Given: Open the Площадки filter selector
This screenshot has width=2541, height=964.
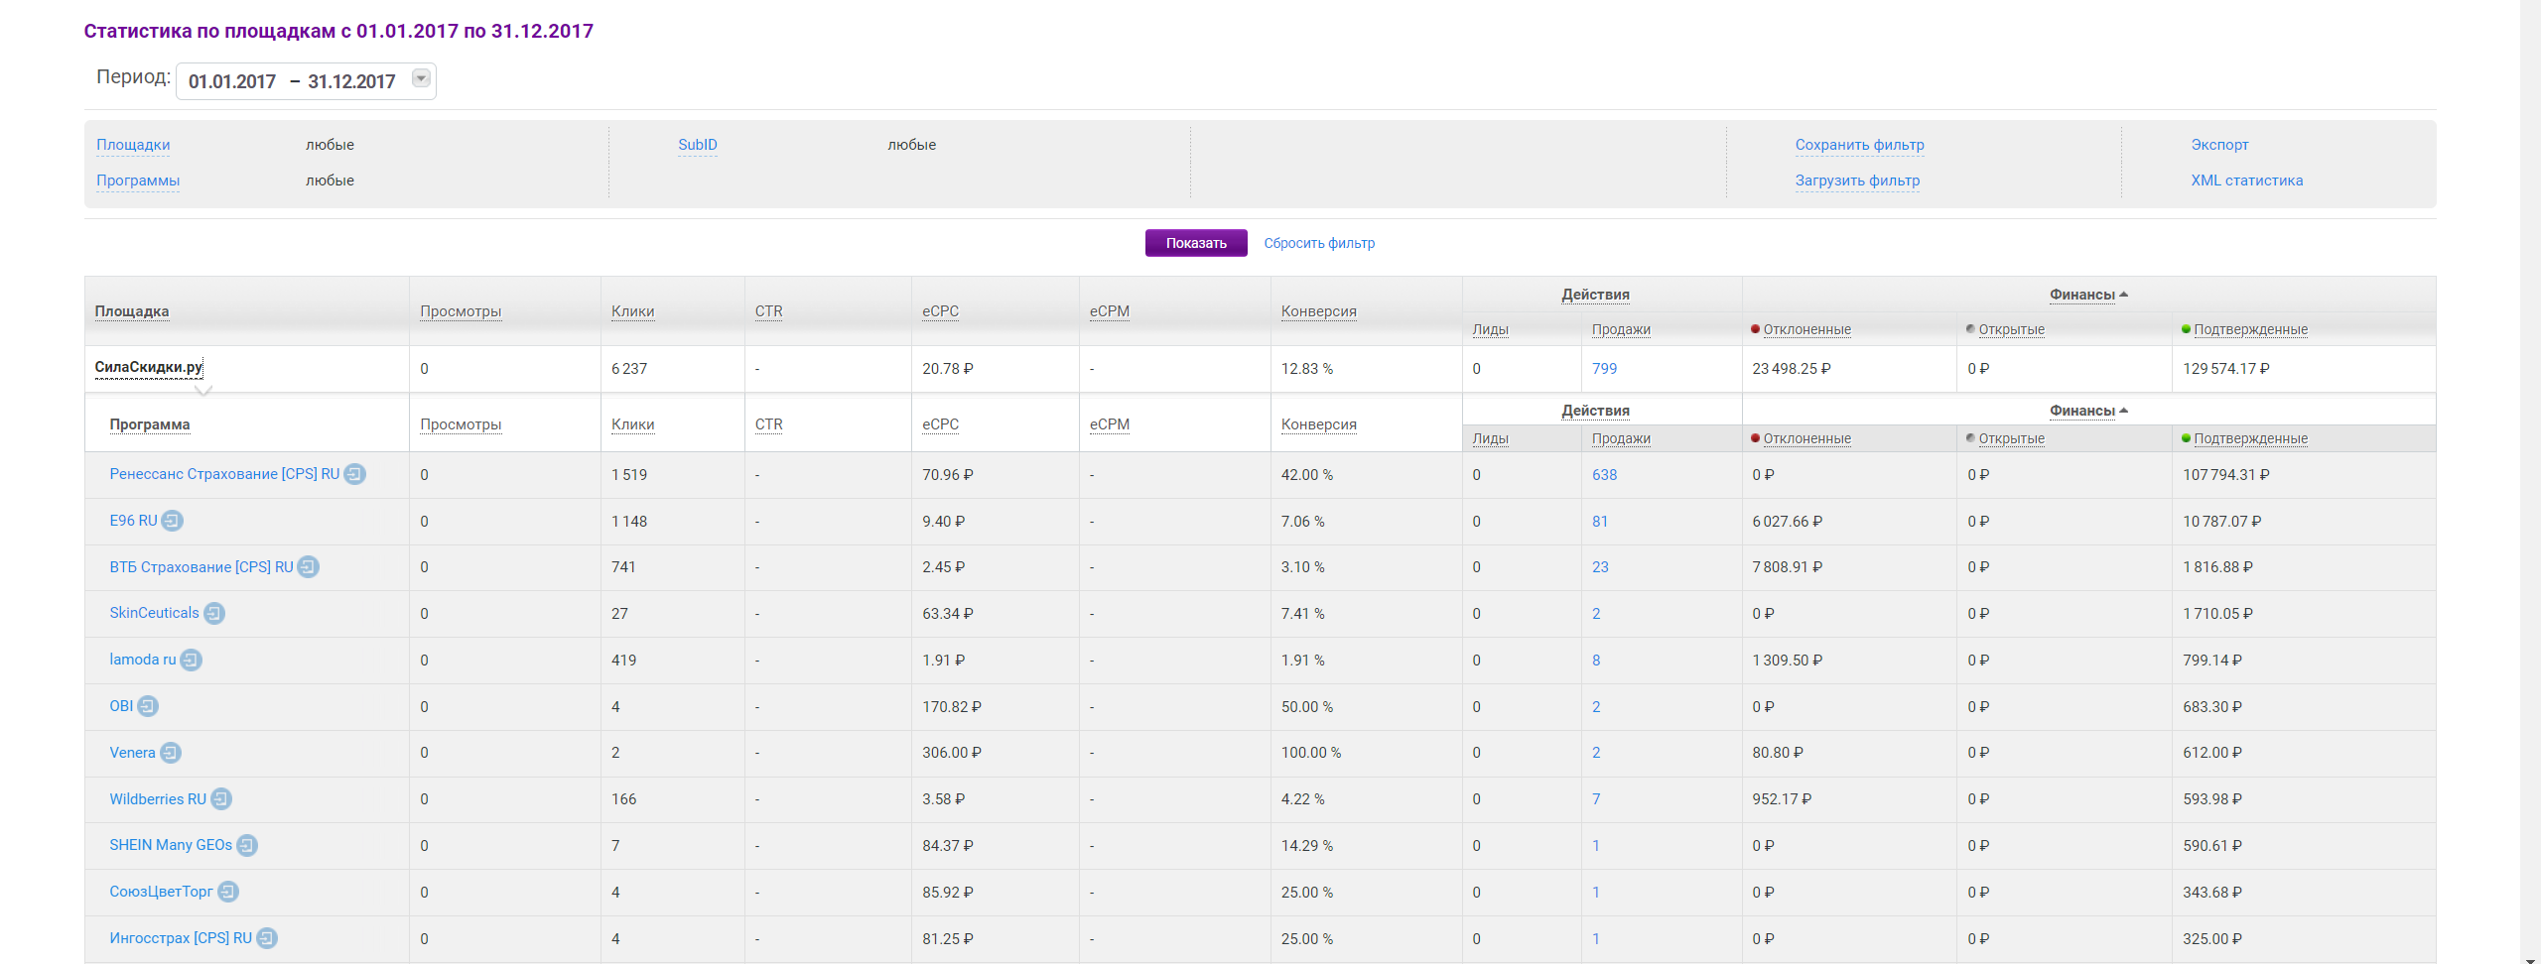Looking at the screenshot, I should (x=133, y=145).
